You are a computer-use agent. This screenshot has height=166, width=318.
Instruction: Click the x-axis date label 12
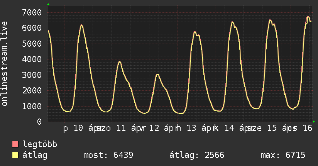click(x=154, y=128)
